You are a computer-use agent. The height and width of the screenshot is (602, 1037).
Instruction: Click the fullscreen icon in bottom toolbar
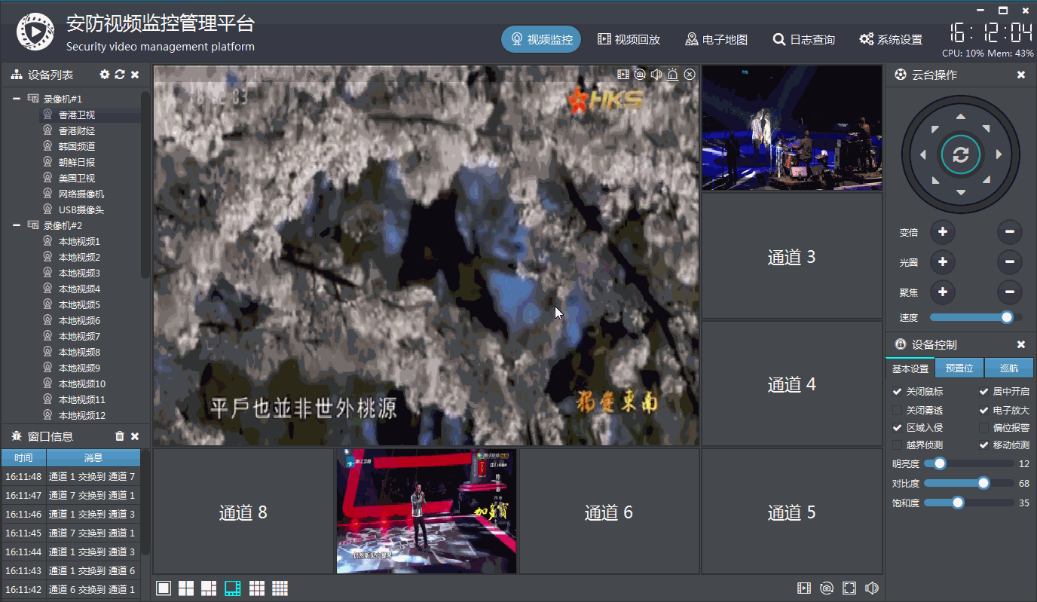click(x=849, y=588)
